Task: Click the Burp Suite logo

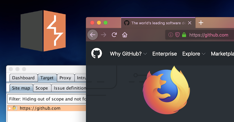Action: (x=43, y=31)
